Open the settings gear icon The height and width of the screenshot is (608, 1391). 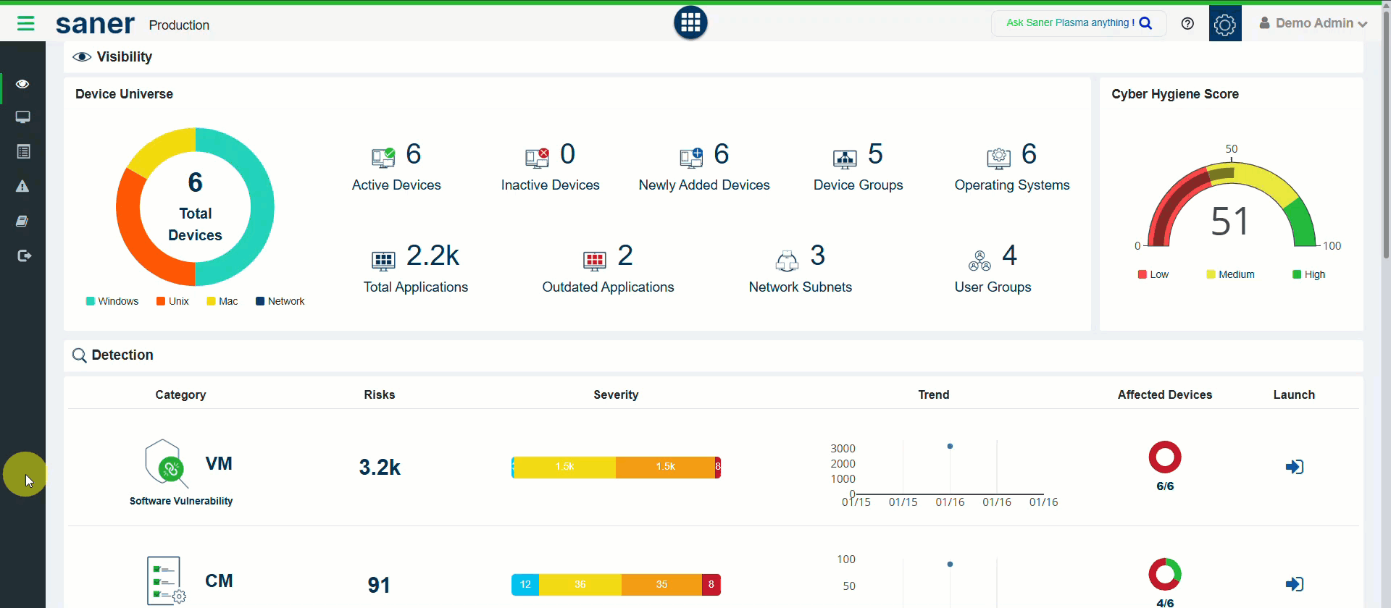coord(1224,24)
